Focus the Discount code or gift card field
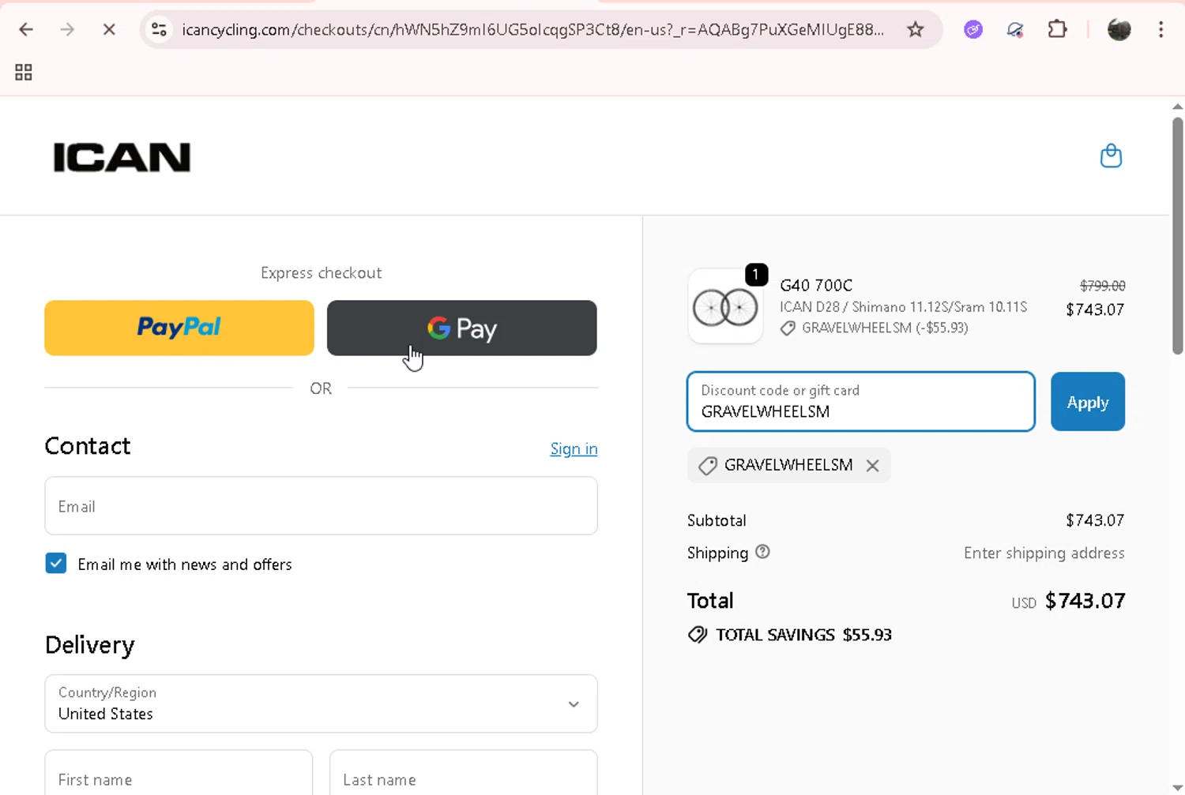 861,402
